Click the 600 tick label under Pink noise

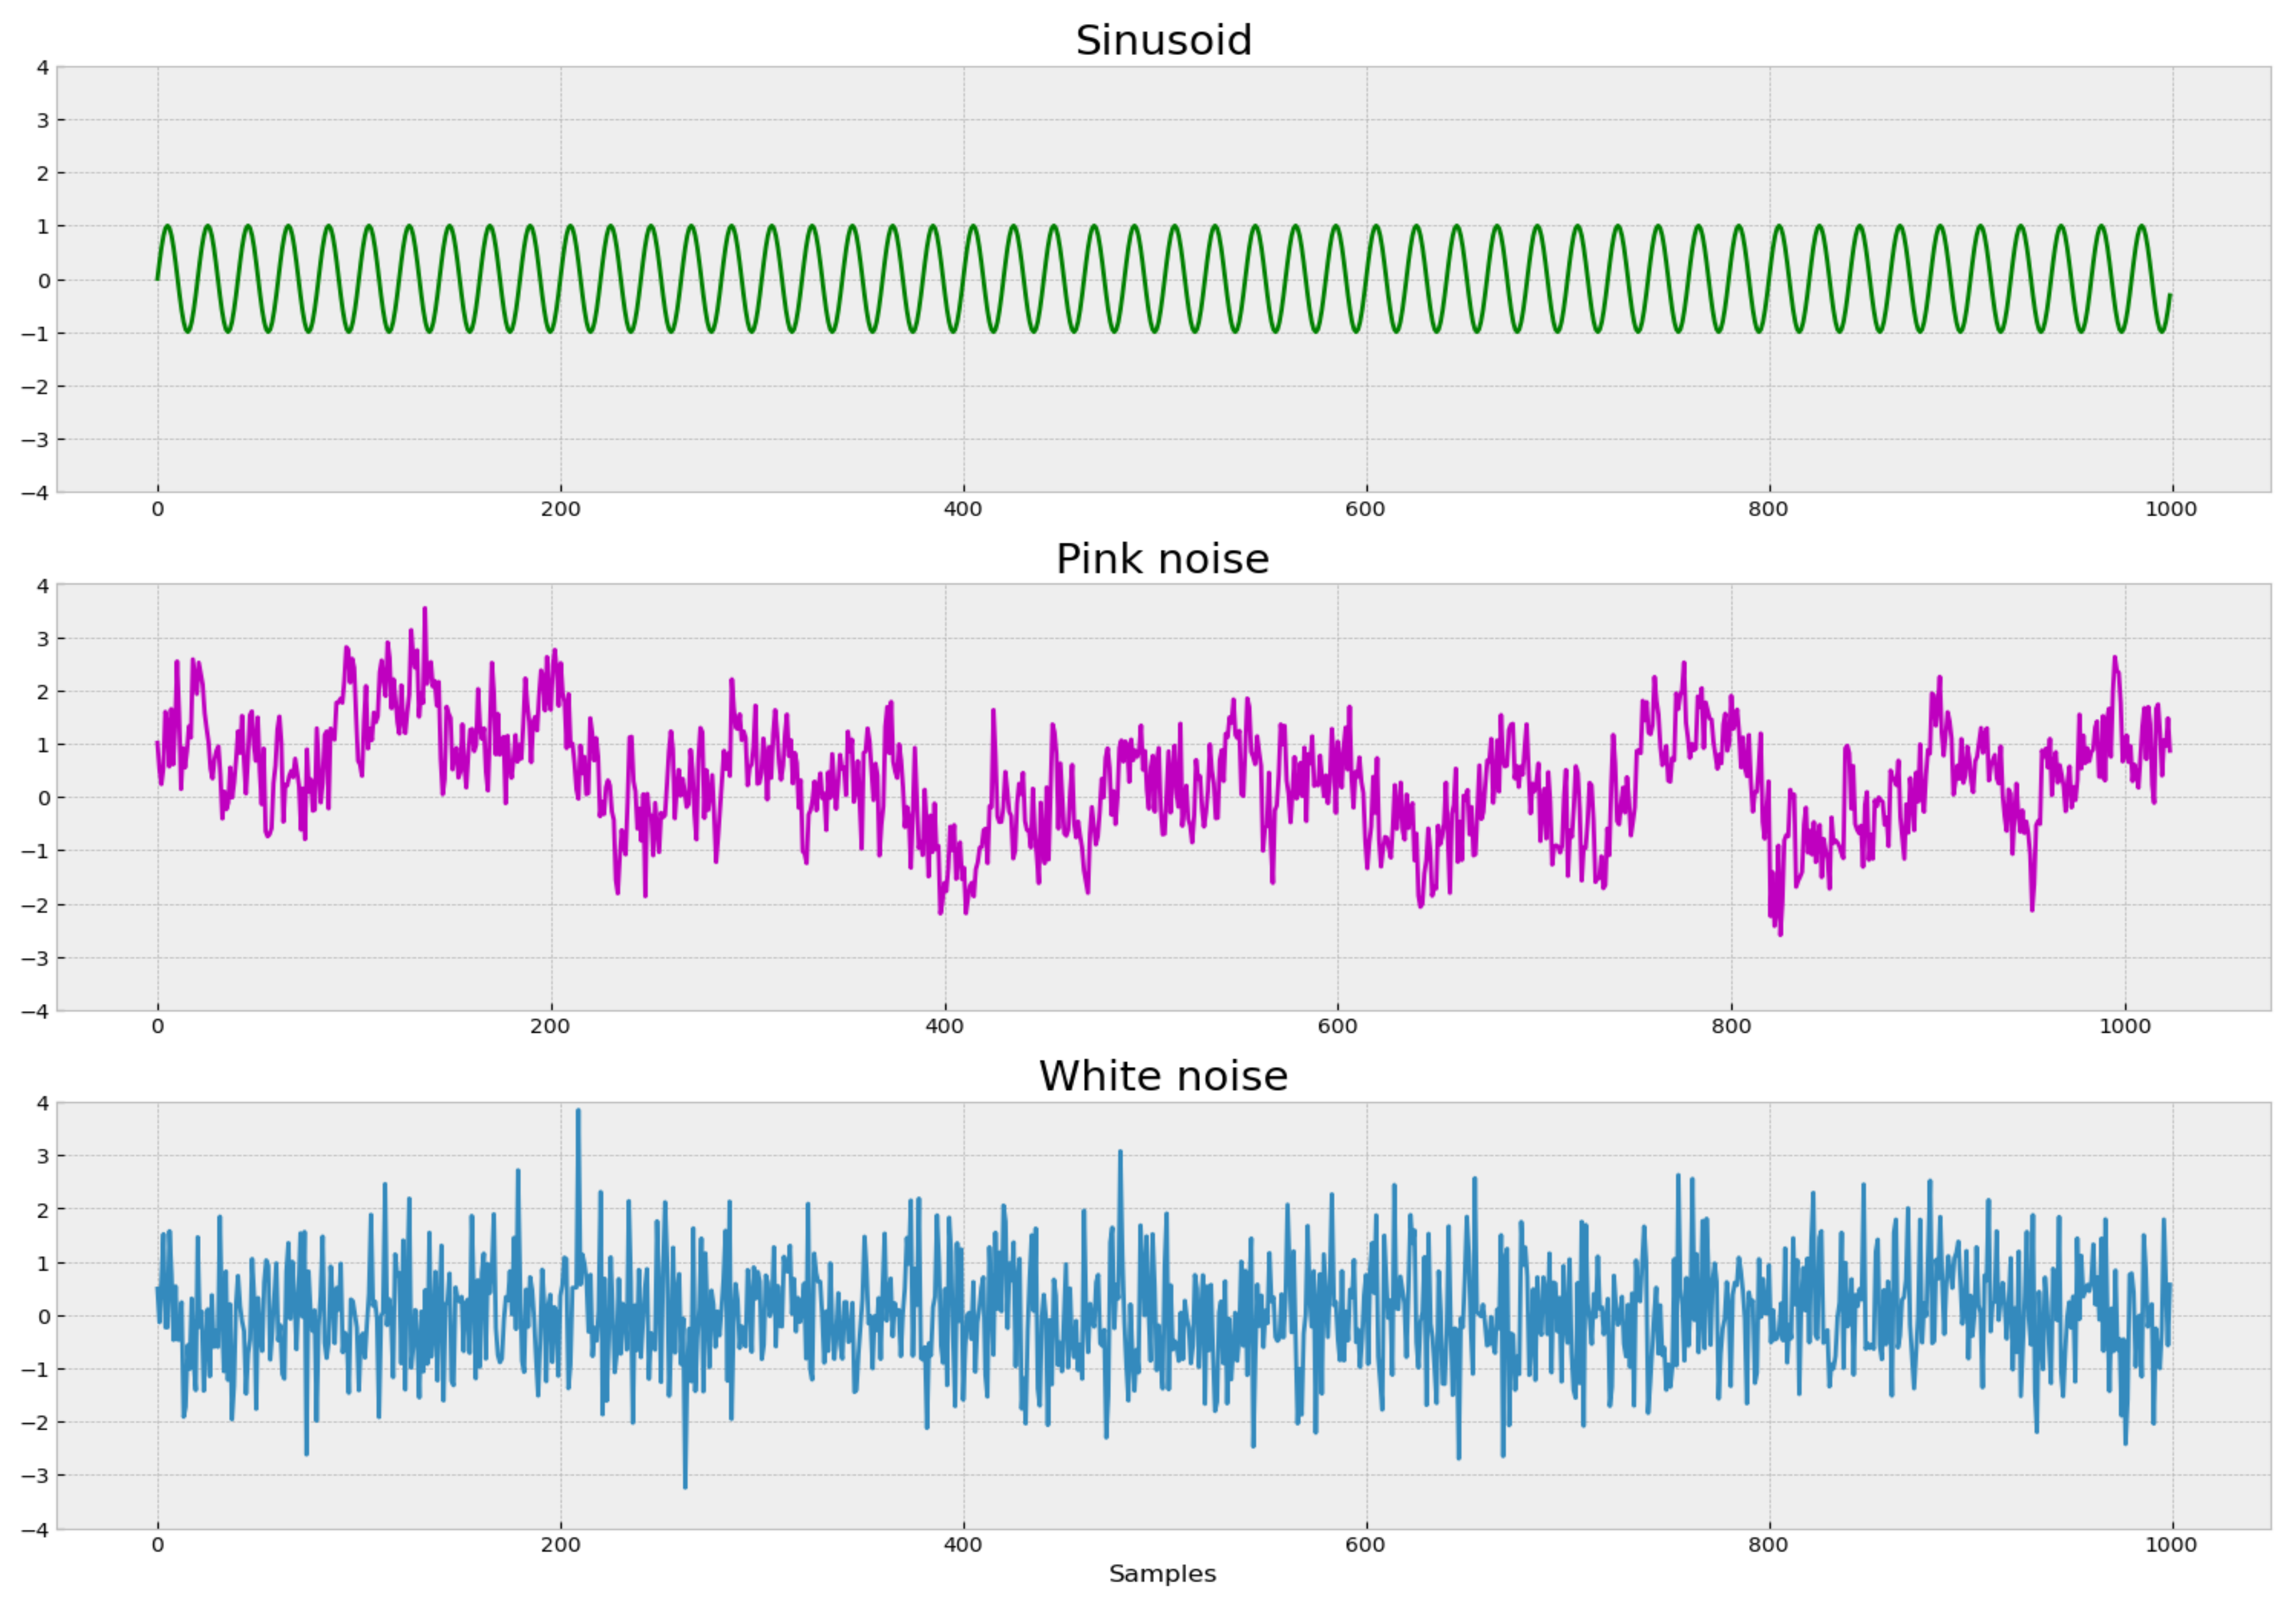coord(1337,1026)
